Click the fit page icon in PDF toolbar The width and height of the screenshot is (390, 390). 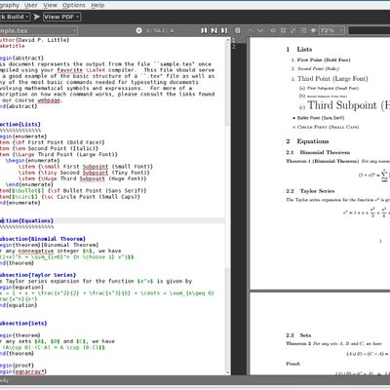[x=293, y=30]
